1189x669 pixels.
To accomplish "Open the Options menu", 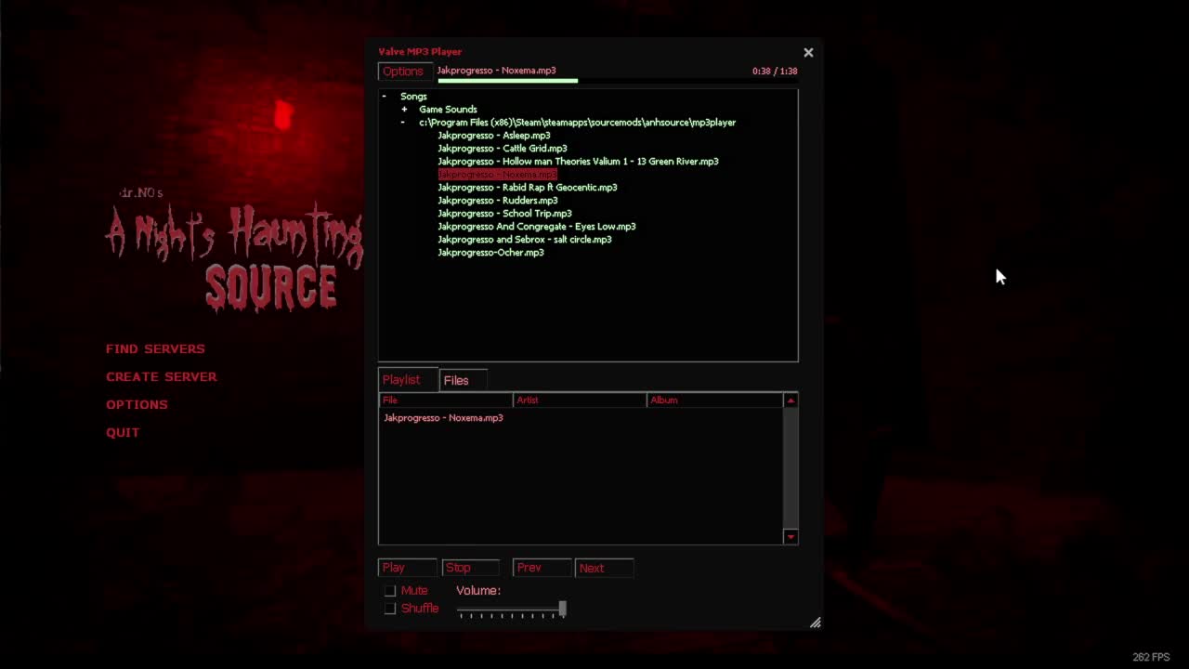I will pos(403,71).
